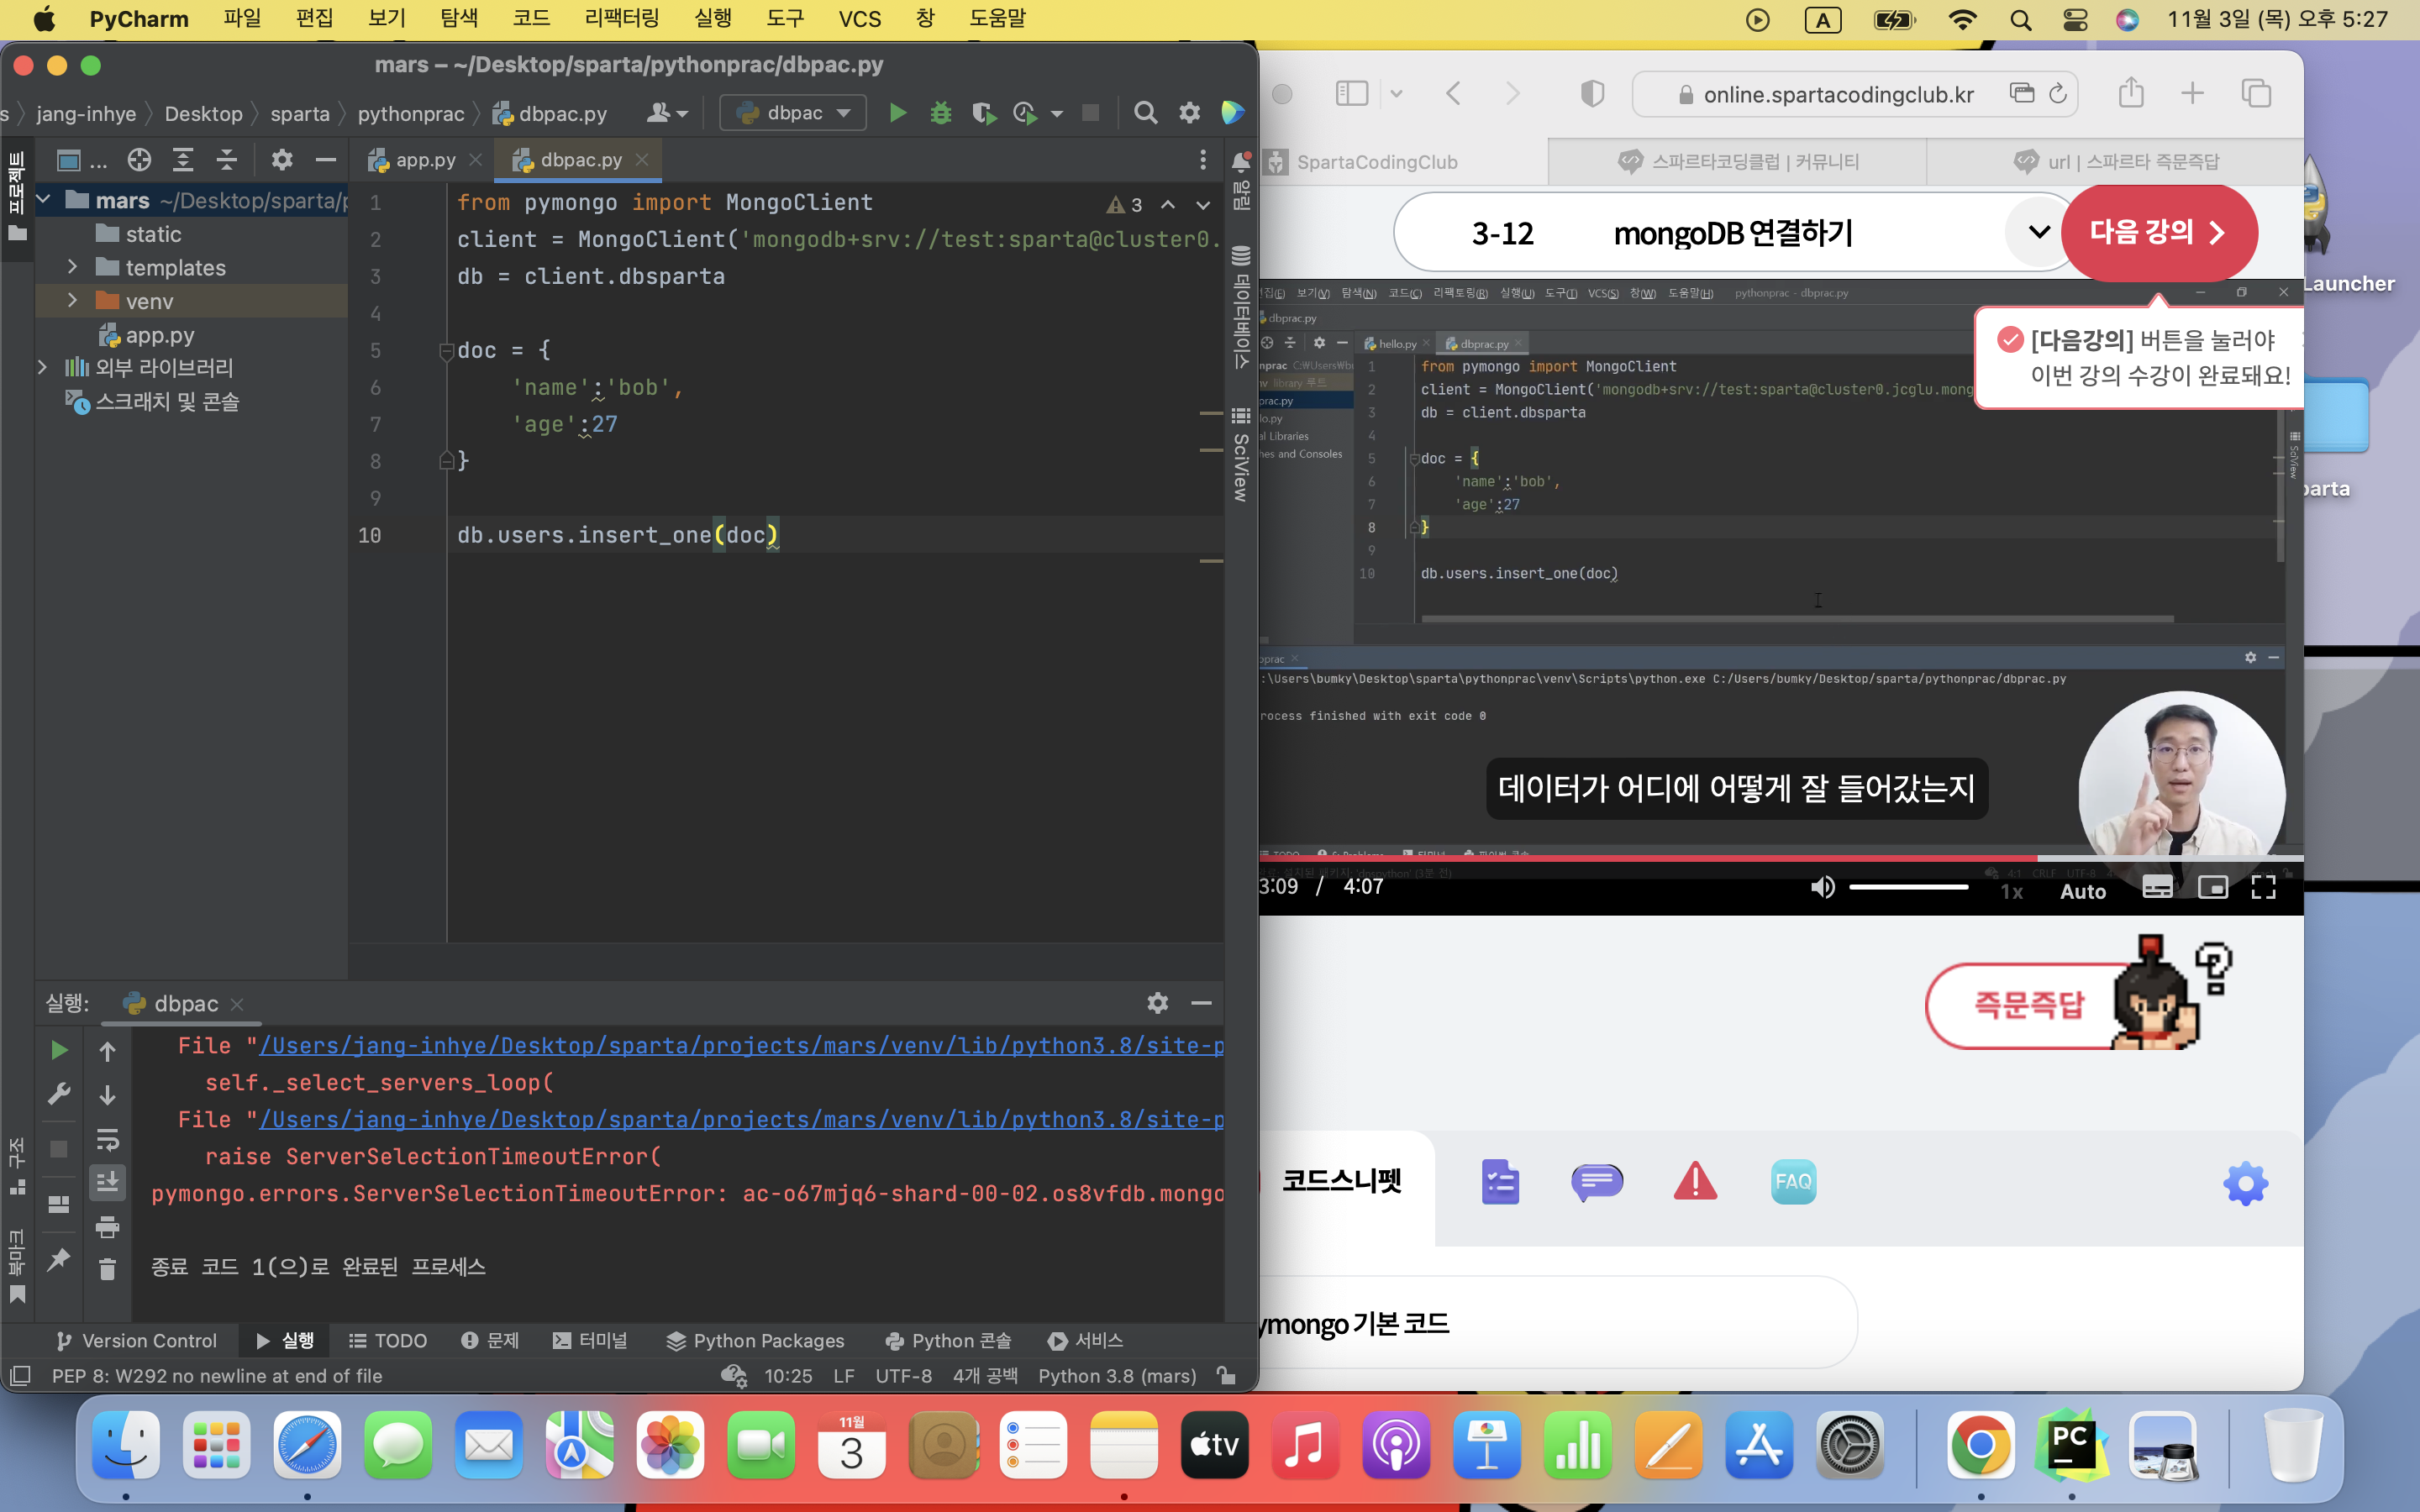
Task: Open the dbpac run configuration dropdown
Action: coord(793,113)
